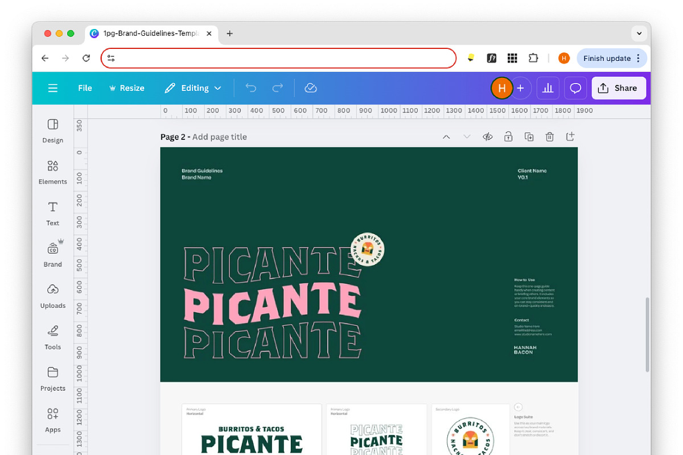This screenshot has height=455, width=683.
Task: Add collaborators with the plus button
Action: pyautogui.click(x=520, y=88)
